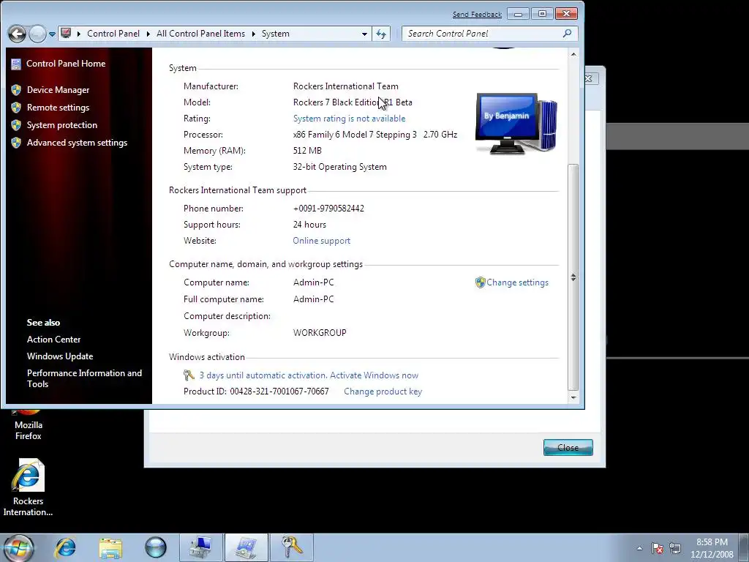This screenshot has height=562, width=749.
Task: Open address bar history dropdown
Action: point(364,34)
